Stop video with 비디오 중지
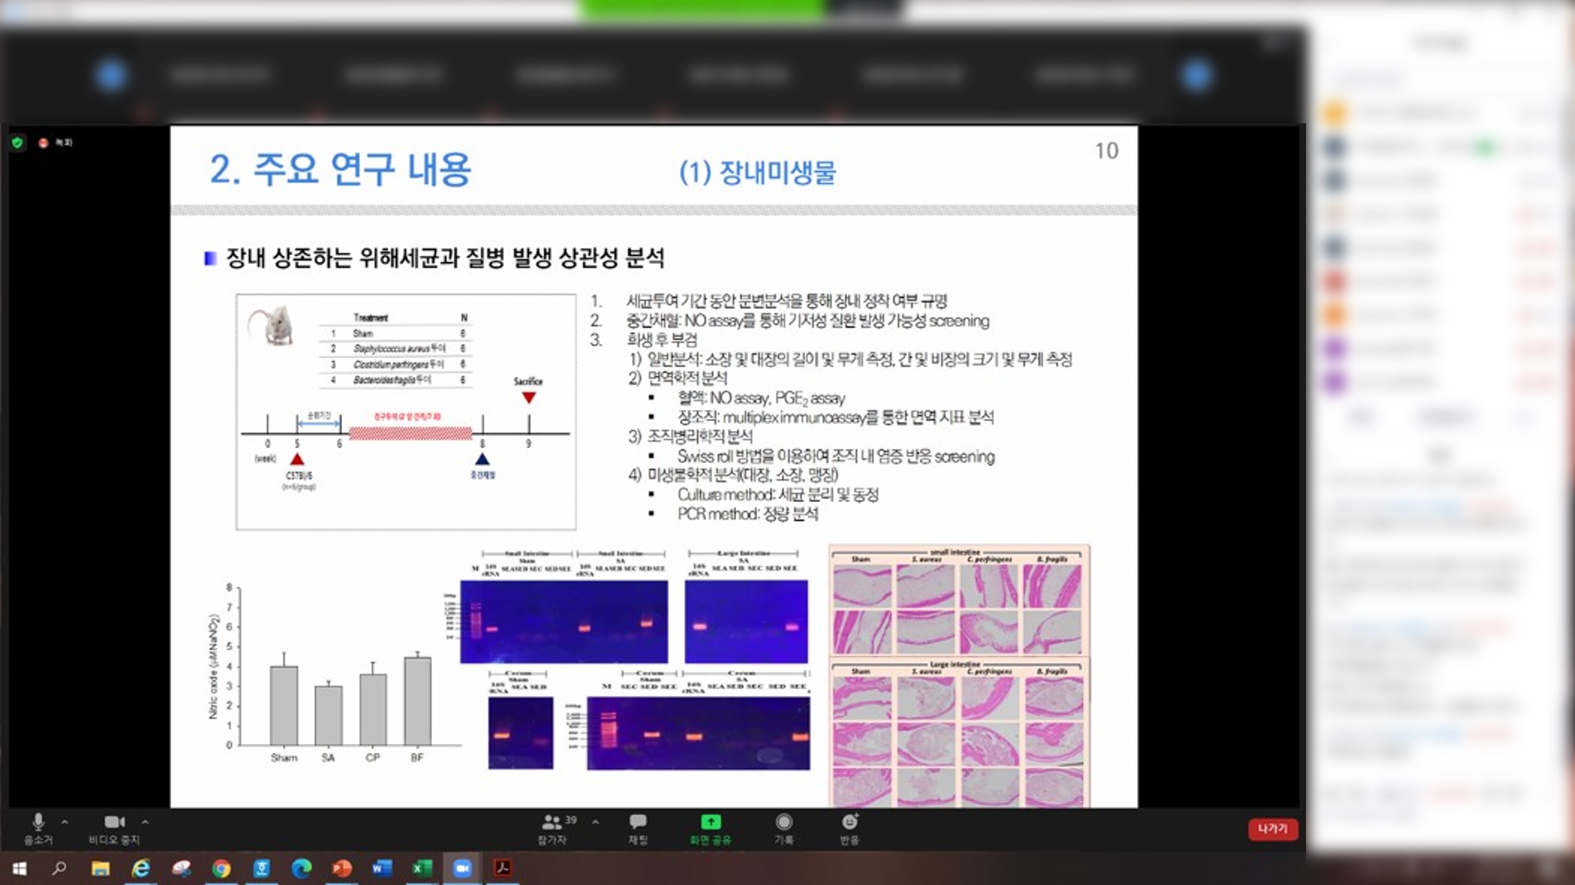 click(x=114, y=829)
